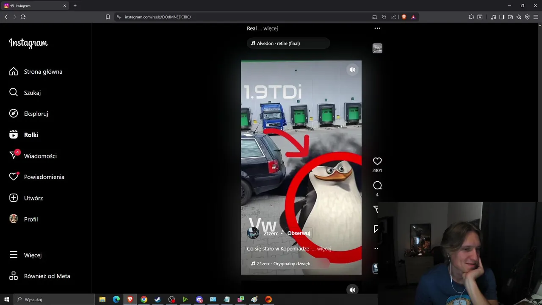Open EA app from taskbar
This screenshot has height=305, width=542.
[268, 299]
